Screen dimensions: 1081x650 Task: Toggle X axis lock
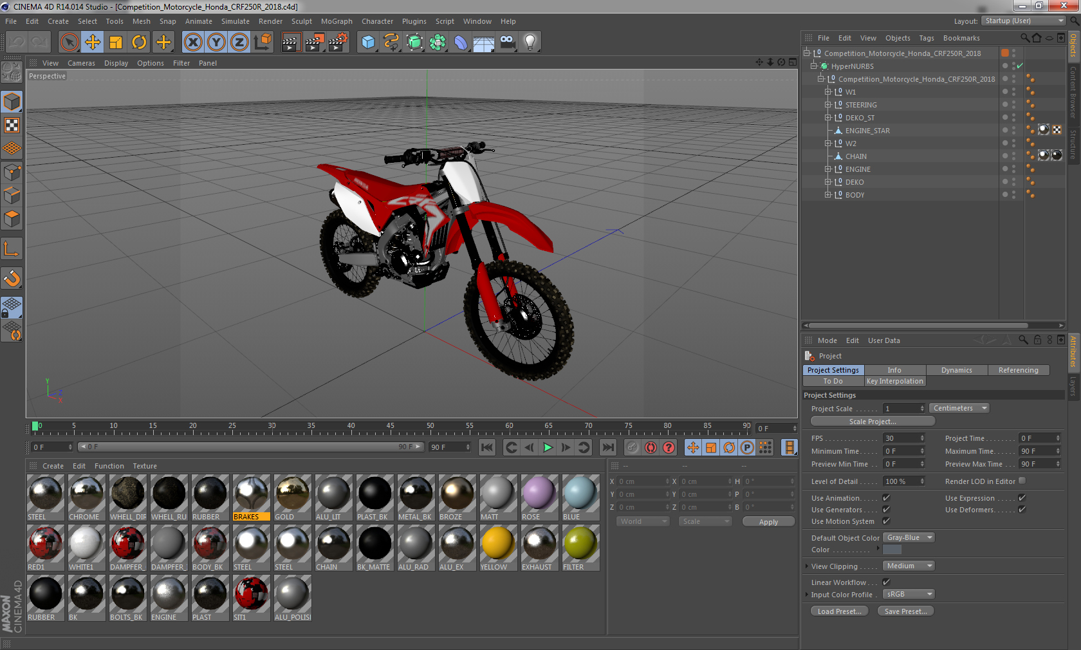coord(192,42)
